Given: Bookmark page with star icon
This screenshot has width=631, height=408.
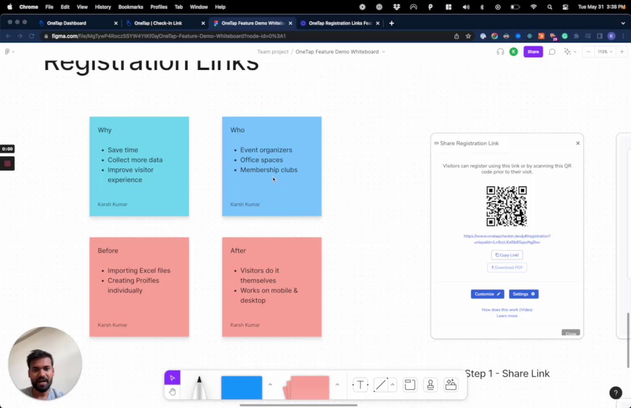Looking at the screenshot, I should [x=468, y=36].
